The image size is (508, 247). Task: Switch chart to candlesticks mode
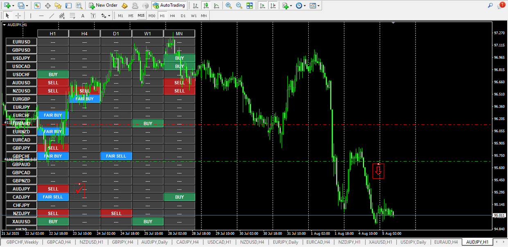(x=206, y=6)
